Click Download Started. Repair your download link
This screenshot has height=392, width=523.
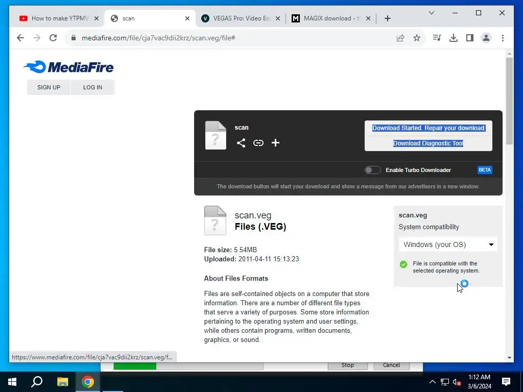[x=429, y=128]
